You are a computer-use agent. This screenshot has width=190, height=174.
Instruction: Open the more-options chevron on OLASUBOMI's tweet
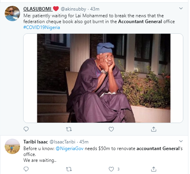(x=181, y=8)
